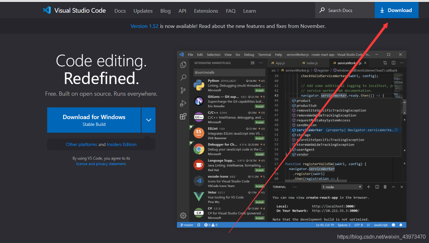Open the Debug menu in the editor

249,55
